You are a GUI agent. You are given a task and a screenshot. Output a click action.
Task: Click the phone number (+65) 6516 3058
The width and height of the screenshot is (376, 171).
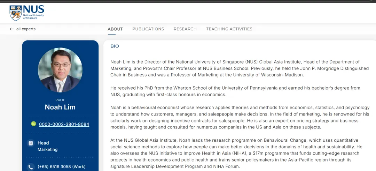click(x=61, y=167)
